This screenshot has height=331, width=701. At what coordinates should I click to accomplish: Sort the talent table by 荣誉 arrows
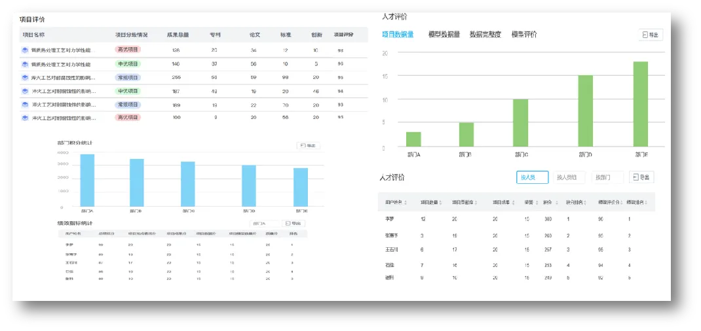click(536, 203)
